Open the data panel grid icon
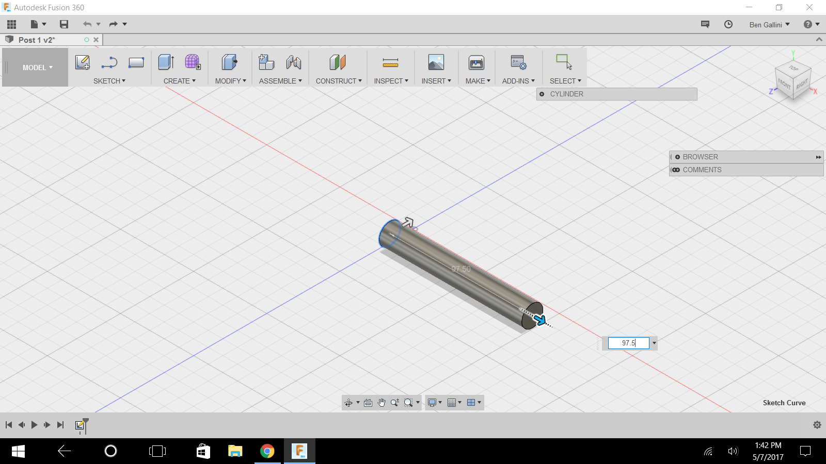Image resolution: width=826 pixels, height=464 pixels. pyautogui.click(x=11, y=24)
